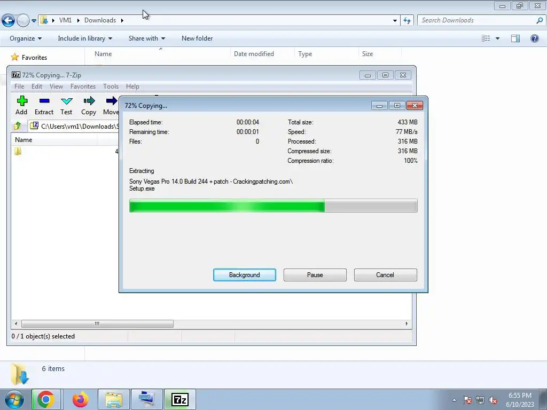
Task: Go up one folder level in 7-Zip
Action: pos(18,126)
